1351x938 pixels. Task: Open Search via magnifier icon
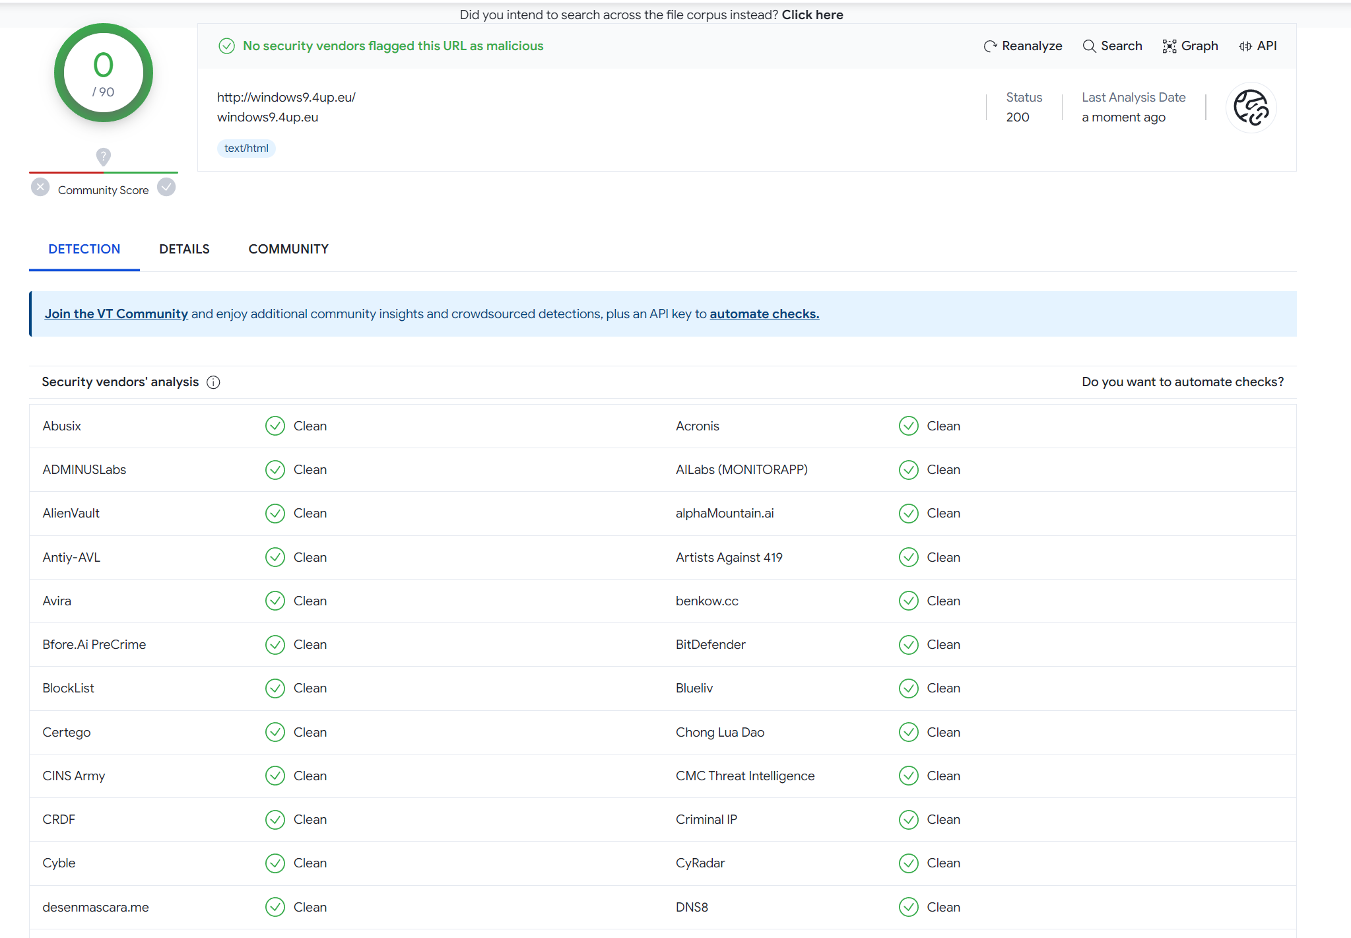tap(1089, 46)
